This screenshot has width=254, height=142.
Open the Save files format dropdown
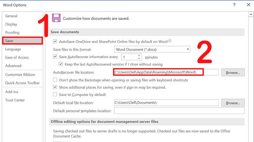(152, 50)
